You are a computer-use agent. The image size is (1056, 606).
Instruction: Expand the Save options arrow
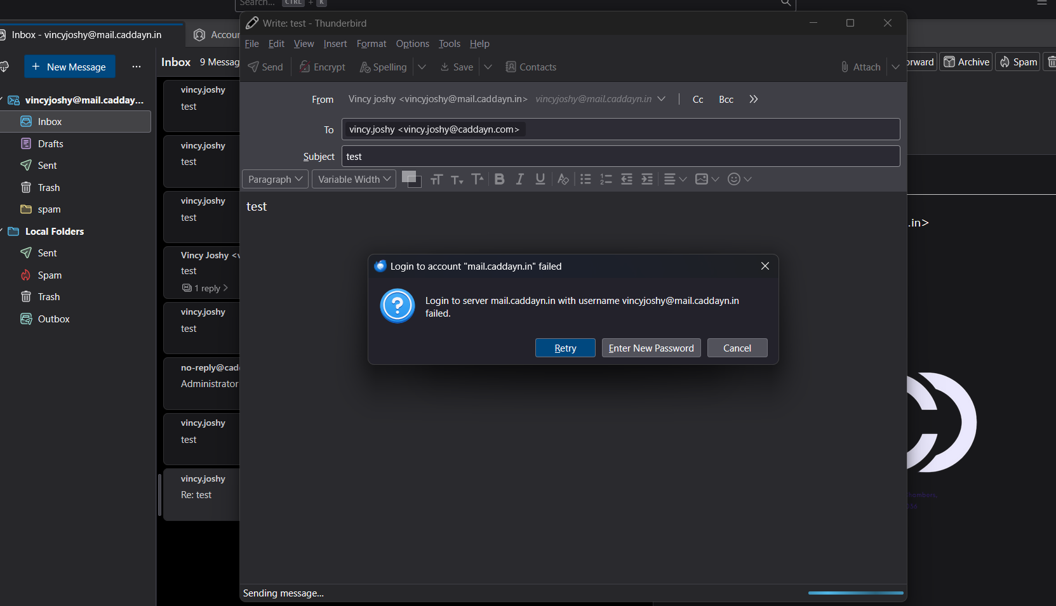click(488, 67)
